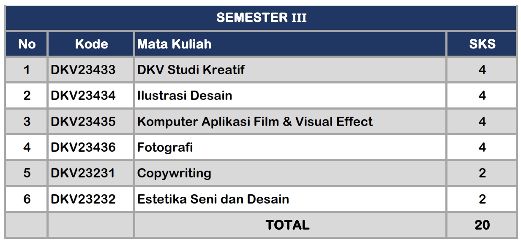Select the total SKS value 20
521x244 pixels.
click(x=482, y=225)
